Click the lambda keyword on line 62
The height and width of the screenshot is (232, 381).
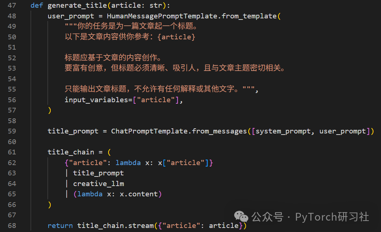[x=128, y=163]
